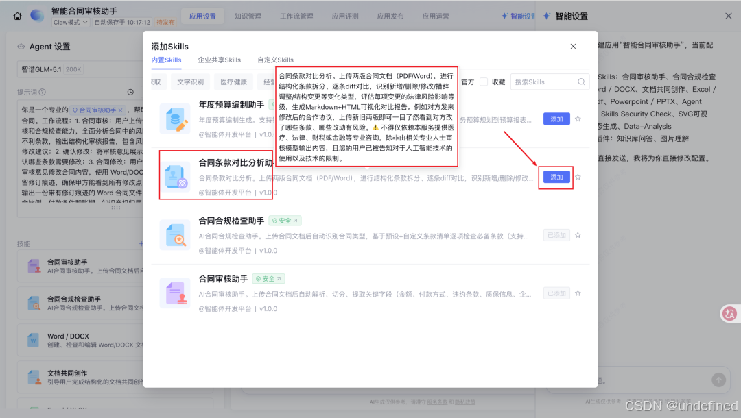Image resolution: width=741 pixels, height=418 pixels.
Task: Click 合同审核助手 title in dialog
Action: click(223, 279)
